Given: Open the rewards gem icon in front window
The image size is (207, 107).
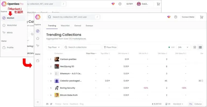Looking at the screenshot, I should point(169,17).
